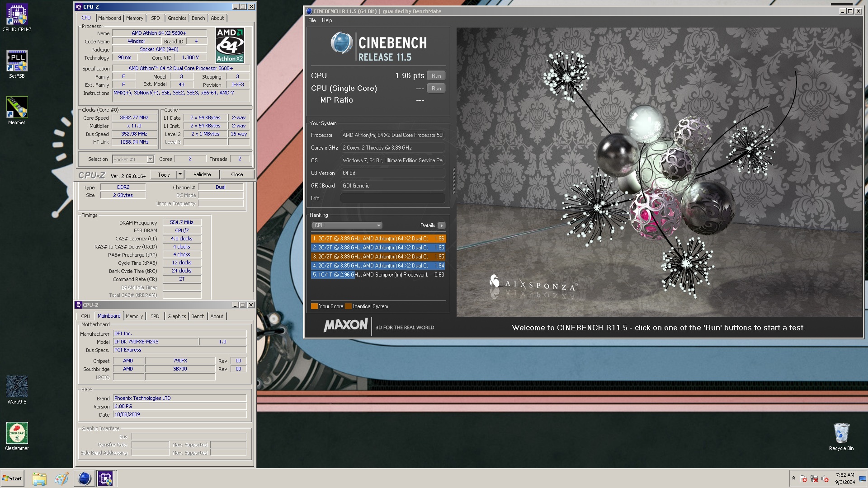Screen dimensions: 868x488
Task: Switch to the Bench tab in the top CPU-Z window
Action: 198,18
